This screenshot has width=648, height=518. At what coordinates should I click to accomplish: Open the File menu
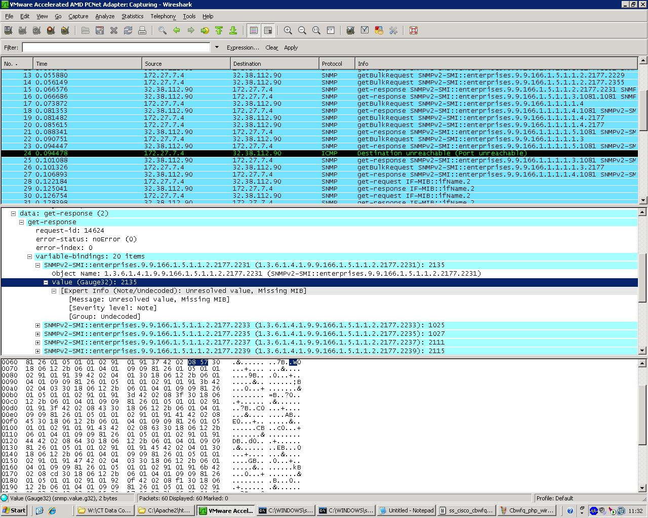(9, 16)
